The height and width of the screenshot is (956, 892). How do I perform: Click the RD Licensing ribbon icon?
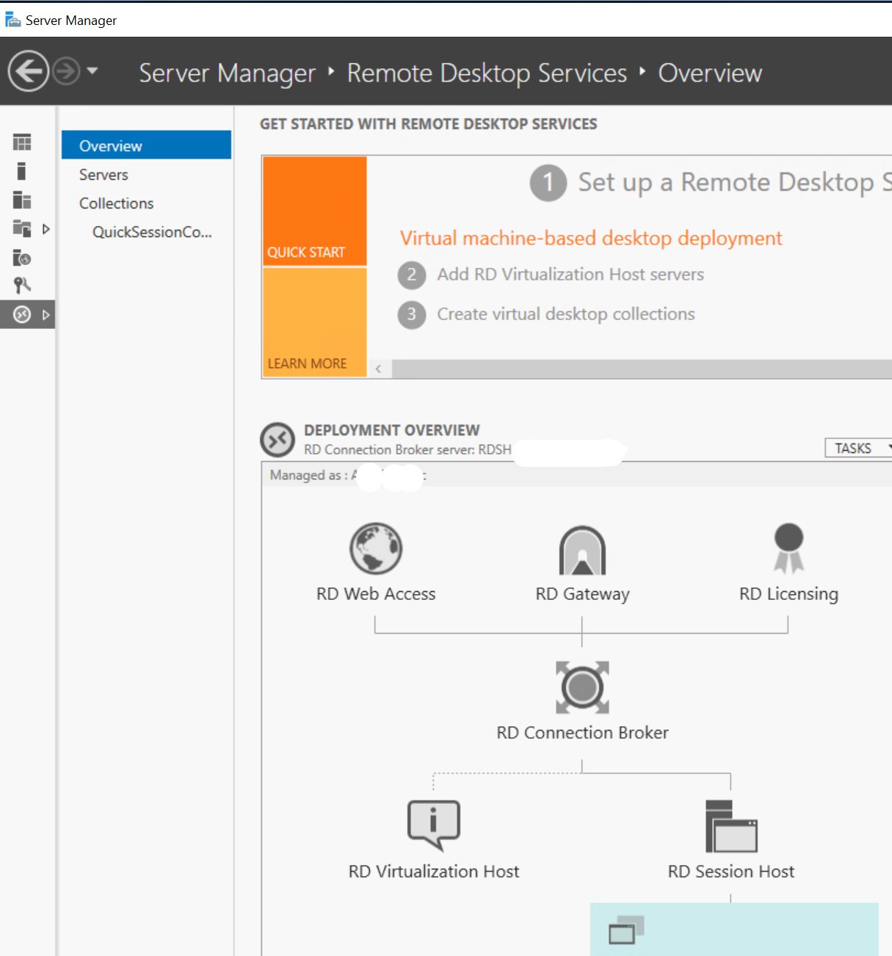pos(788,548)
